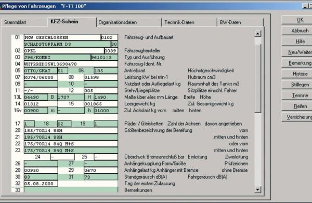This screenshot has height=203, width=312.
Task: Open the Reifen dialog
Action: [x=297, y=106]
